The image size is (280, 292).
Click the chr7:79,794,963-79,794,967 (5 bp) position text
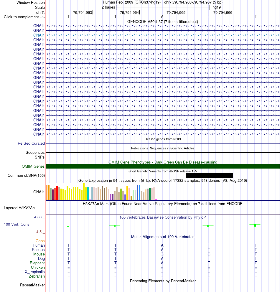[193, 2]
